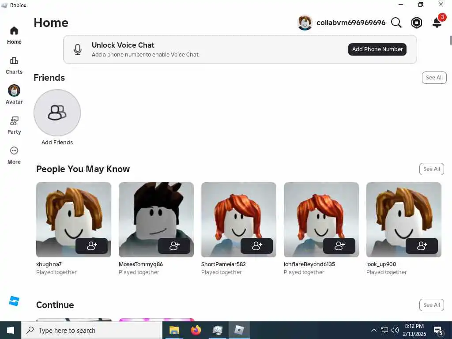
Task: Add xhughna7 as friend
Action: click(92, 245)
